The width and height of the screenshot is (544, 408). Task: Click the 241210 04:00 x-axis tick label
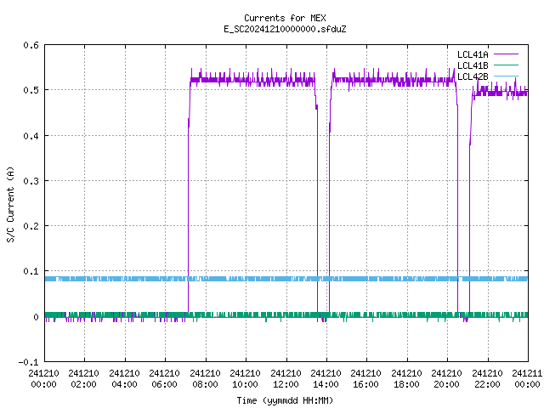pos(125,379)
